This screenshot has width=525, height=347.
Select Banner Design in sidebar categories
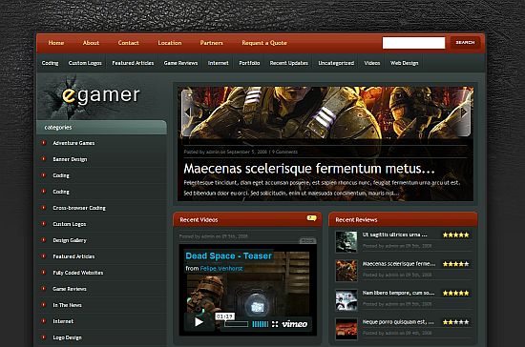70,159
